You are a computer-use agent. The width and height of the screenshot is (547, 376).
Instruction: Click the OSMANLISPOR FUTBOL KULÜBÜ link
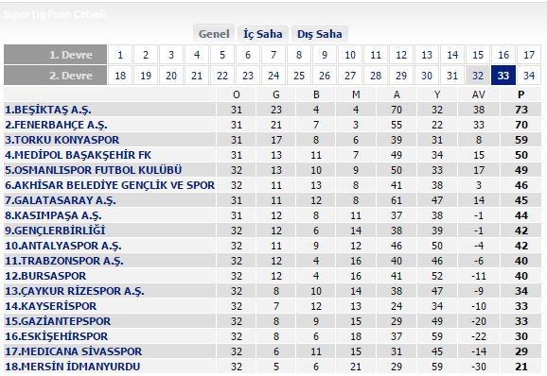point(94,170)
